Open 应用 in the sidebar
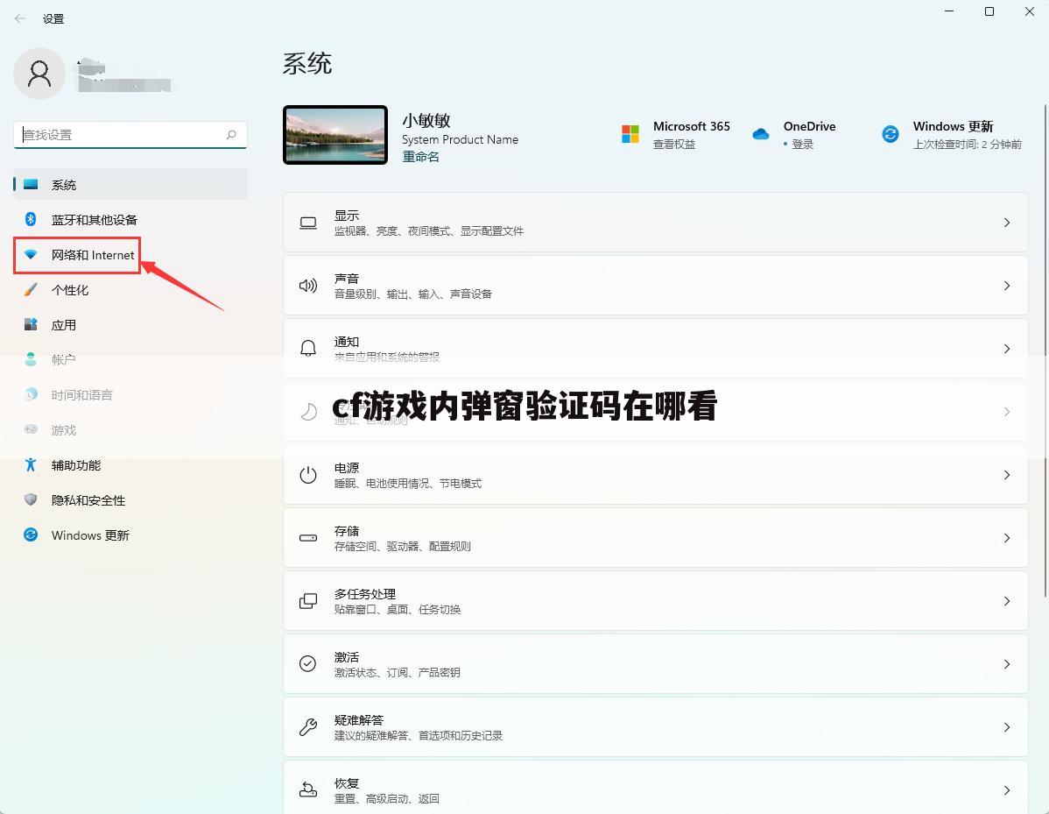The height and width of the screenshot is (814, 1049). pos(130,325)
